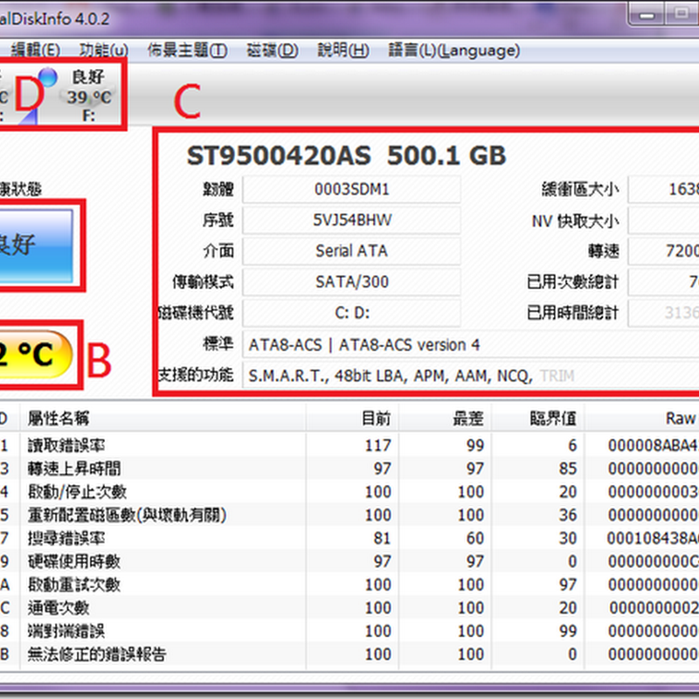The height and width of the screenshot is (699, 699).
Task: Click the blue health orb for disk F:
Action: 47,77
